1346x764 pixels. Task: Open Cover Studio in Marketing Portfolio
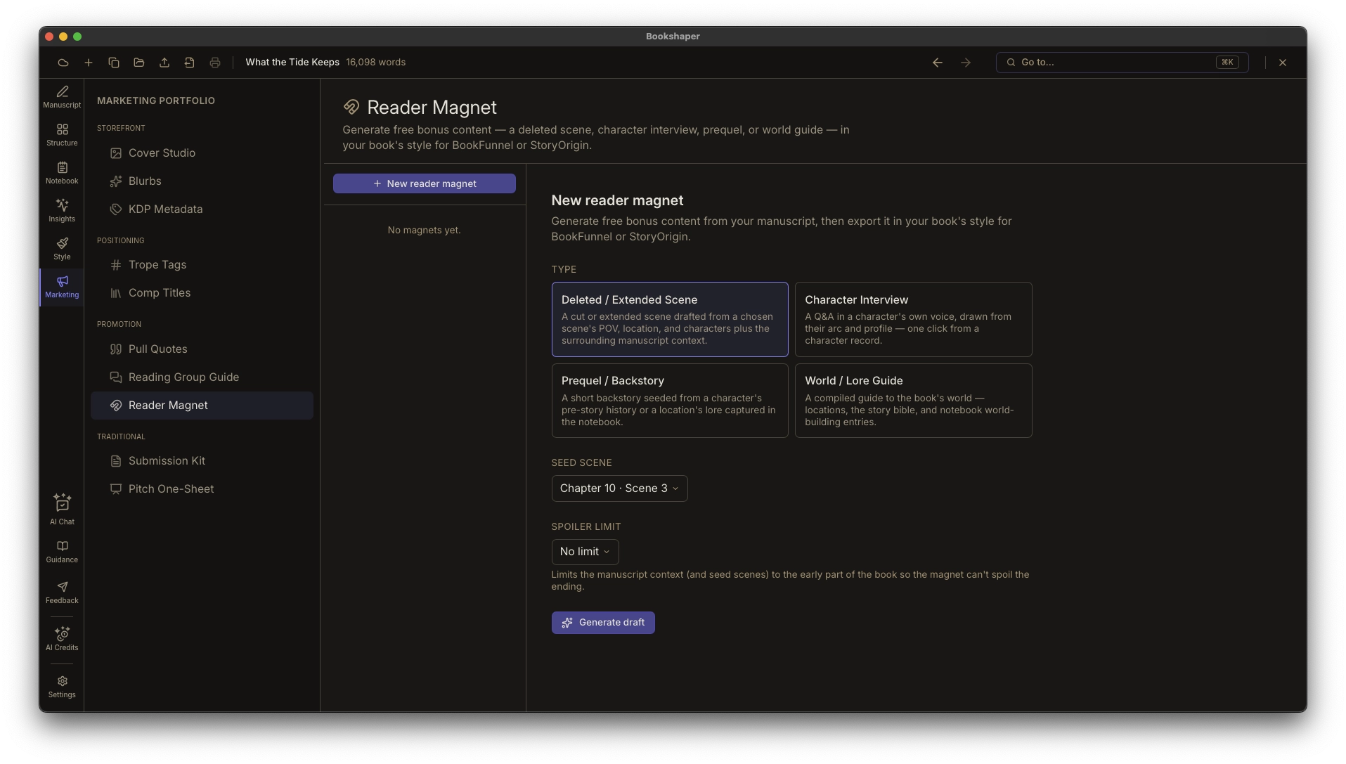[x=202, y=153]
